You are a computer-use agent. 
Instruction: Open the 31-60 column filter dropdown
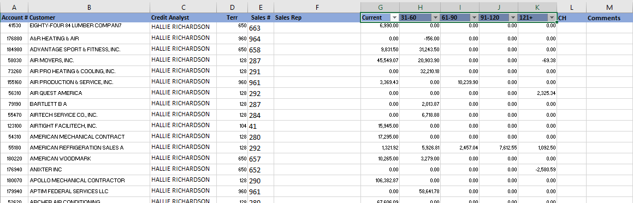435,18
